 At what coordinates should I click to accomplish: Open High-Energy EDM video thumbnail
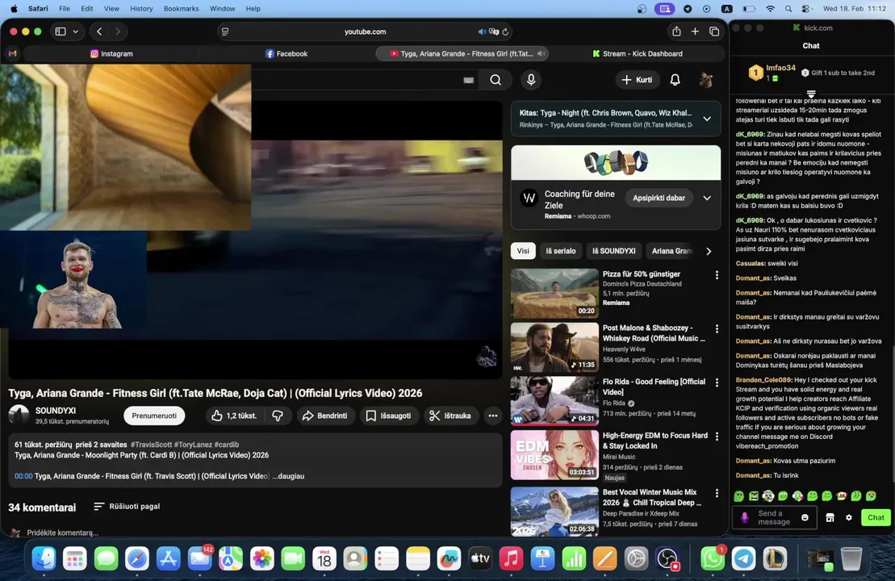tap(554, 455)
